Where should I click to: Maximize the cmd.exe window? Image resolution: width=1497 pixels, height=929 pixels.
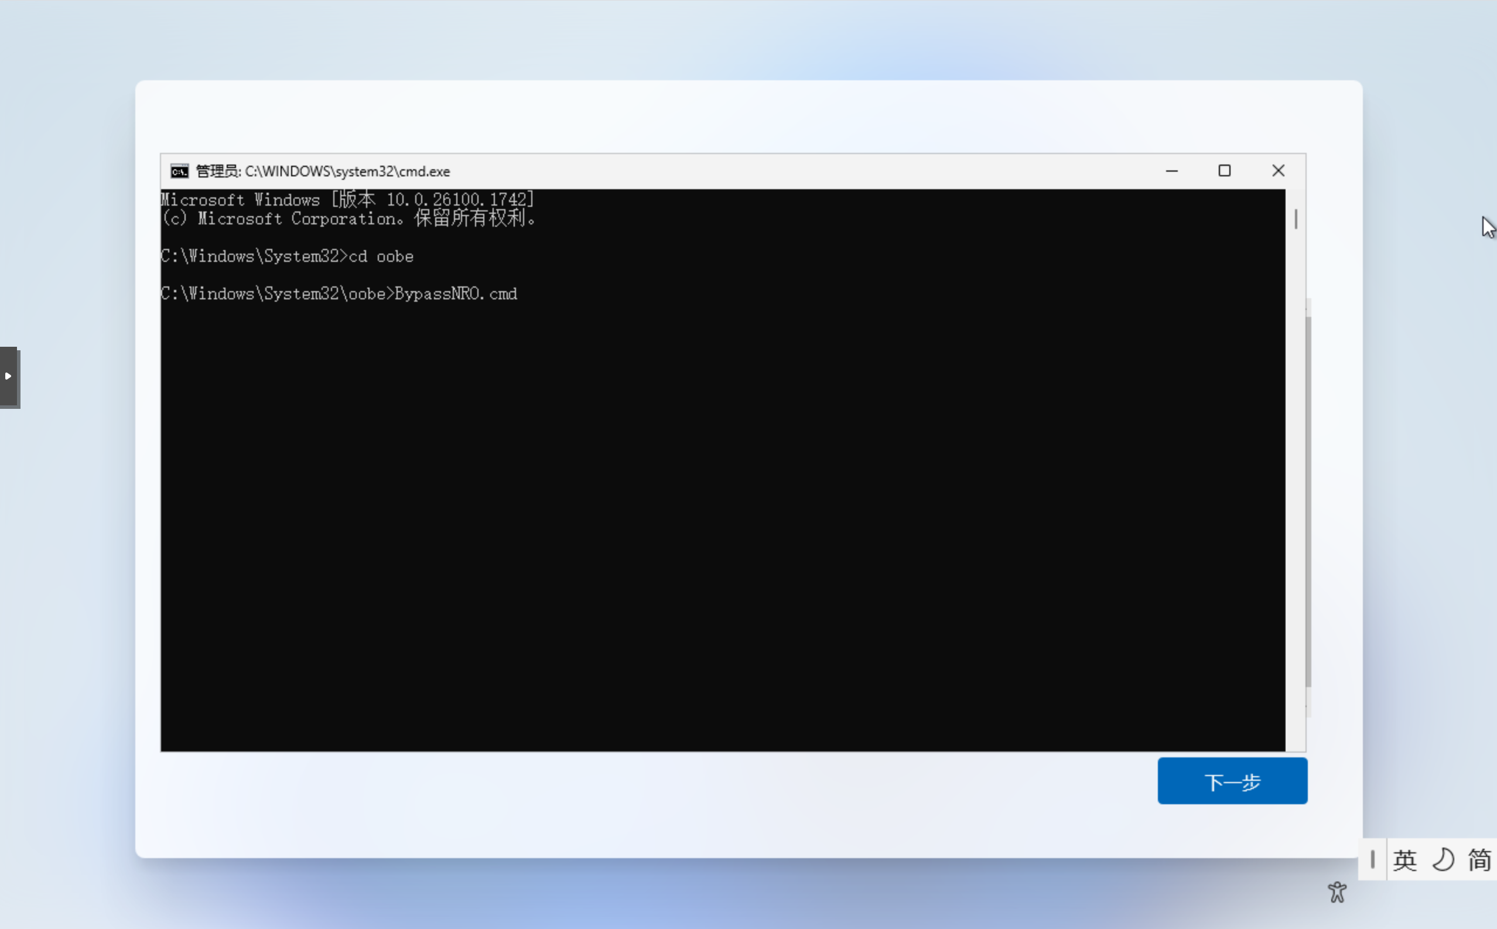point(1224,171)
